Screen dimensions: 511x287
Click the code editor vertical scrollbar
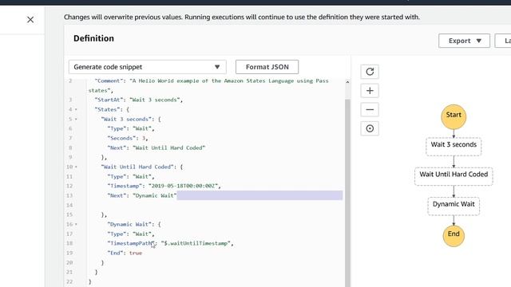click(x=347, y=192)
